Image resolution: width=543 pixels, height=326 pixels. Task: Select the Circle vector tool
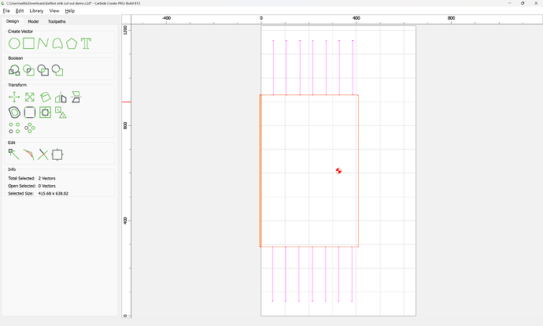pyautogui.click(x=14, y=43)
